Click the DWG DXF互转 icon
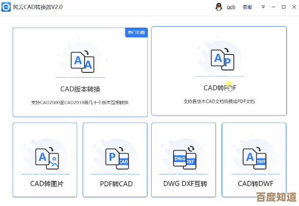 [184, 158]
